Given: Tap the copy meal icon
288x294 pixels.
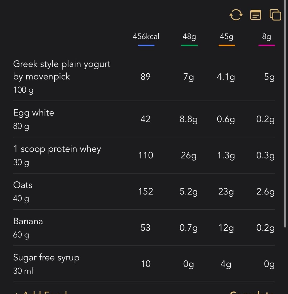Looking at the screenshot, I should coord(275,15).
